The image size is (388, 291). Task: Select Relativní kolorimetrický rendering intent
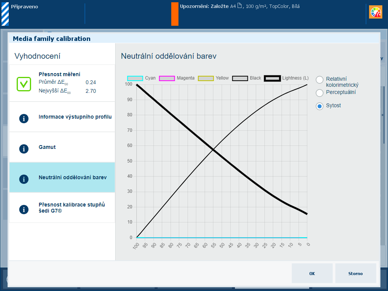(x=319, y=80)
